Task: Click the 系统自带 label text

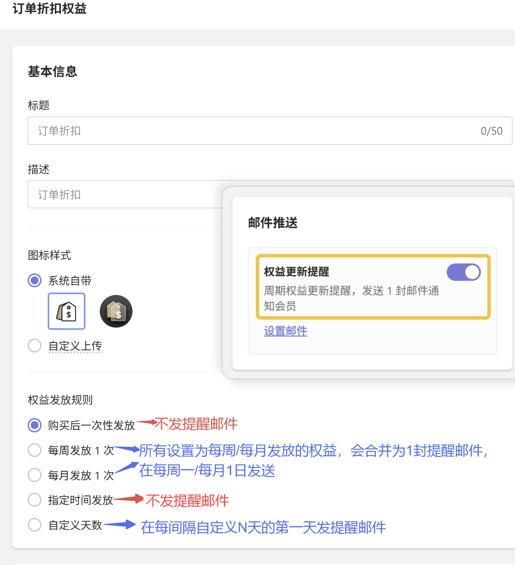Action: pos(70,281)
